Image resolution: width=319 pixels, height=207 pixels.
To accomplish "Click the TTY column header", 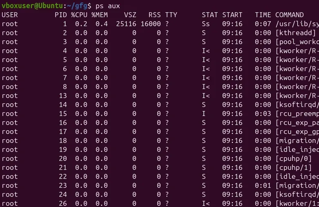I will (x=171, y=15).
